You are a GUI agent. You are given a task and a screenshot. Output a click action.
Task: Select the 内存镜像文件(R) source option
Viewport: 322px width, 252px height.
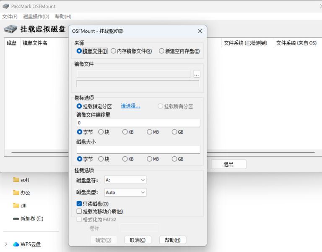(113, 51)
